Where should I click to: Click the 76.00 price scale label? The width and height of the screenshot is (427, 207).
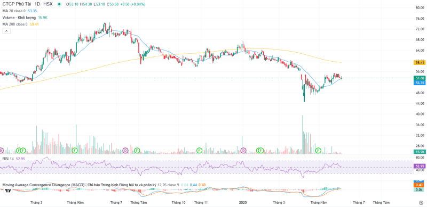point(420,19)
